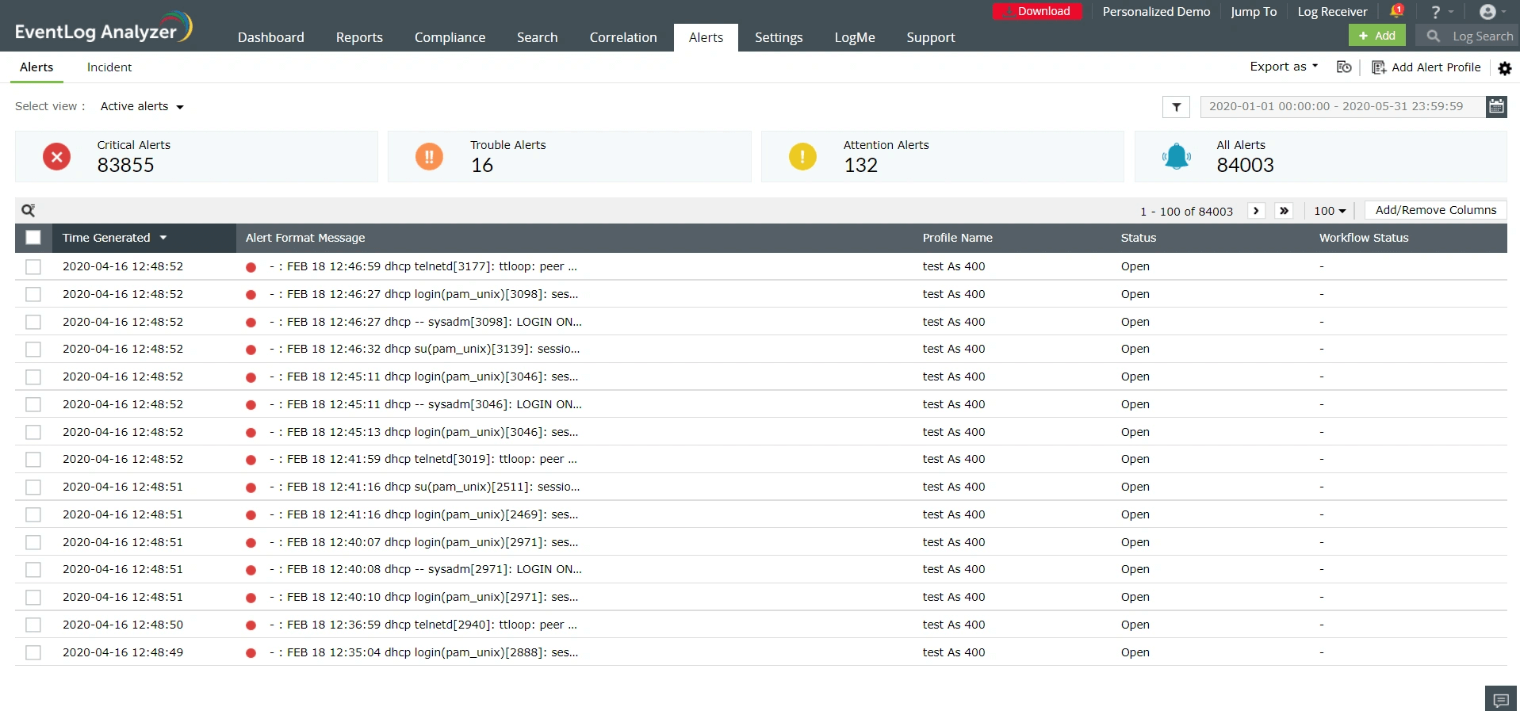
Task: Check the row for telnetd[3177] alert
Action: 33,267
